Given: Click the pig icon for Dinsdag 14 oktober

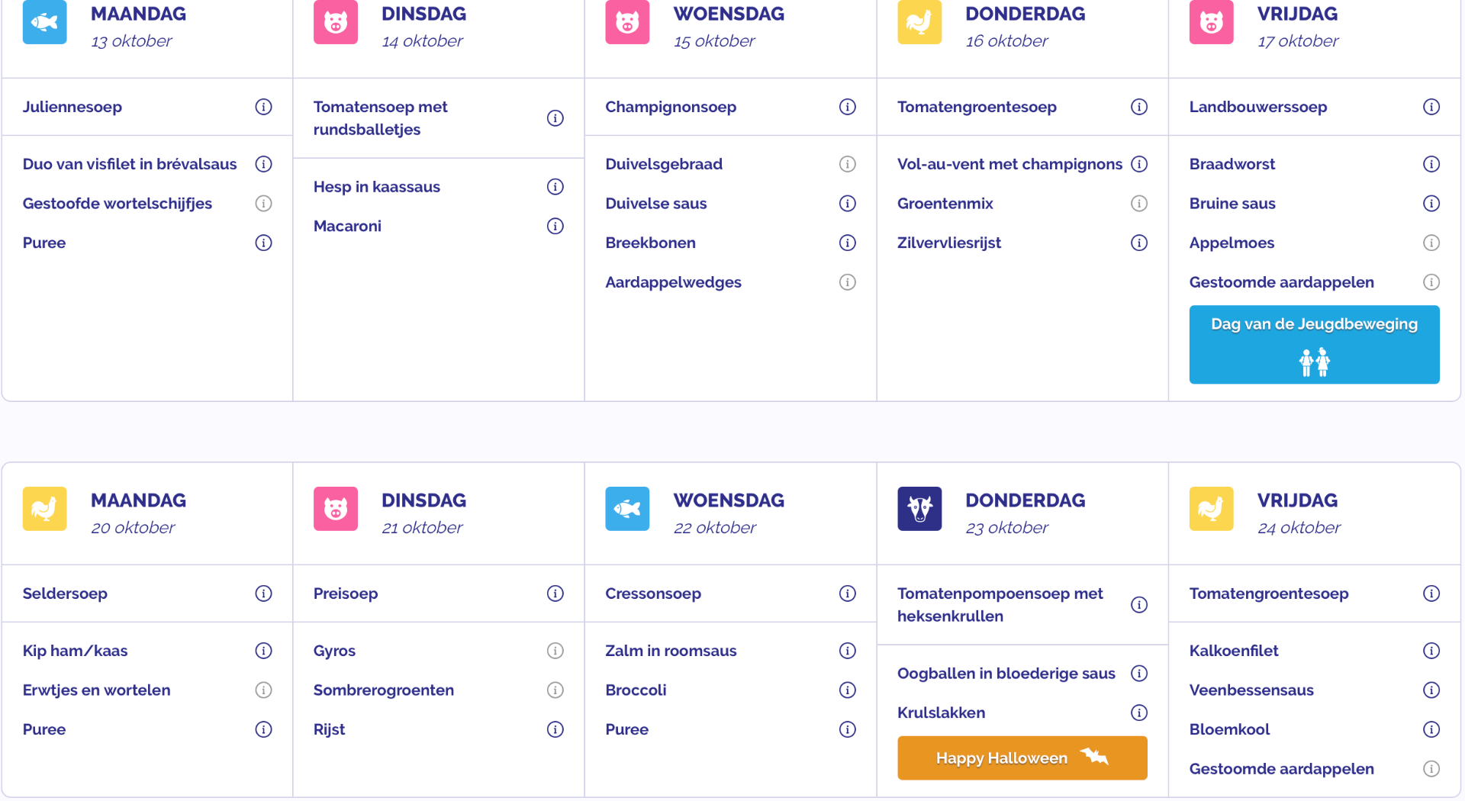Looking at the screenshot, I should [x=336, y=22].
